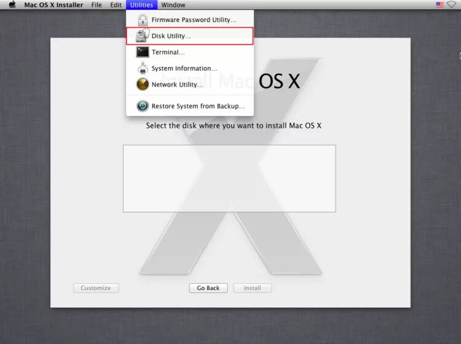Choose Restore System from Backup…

(190, 106)
